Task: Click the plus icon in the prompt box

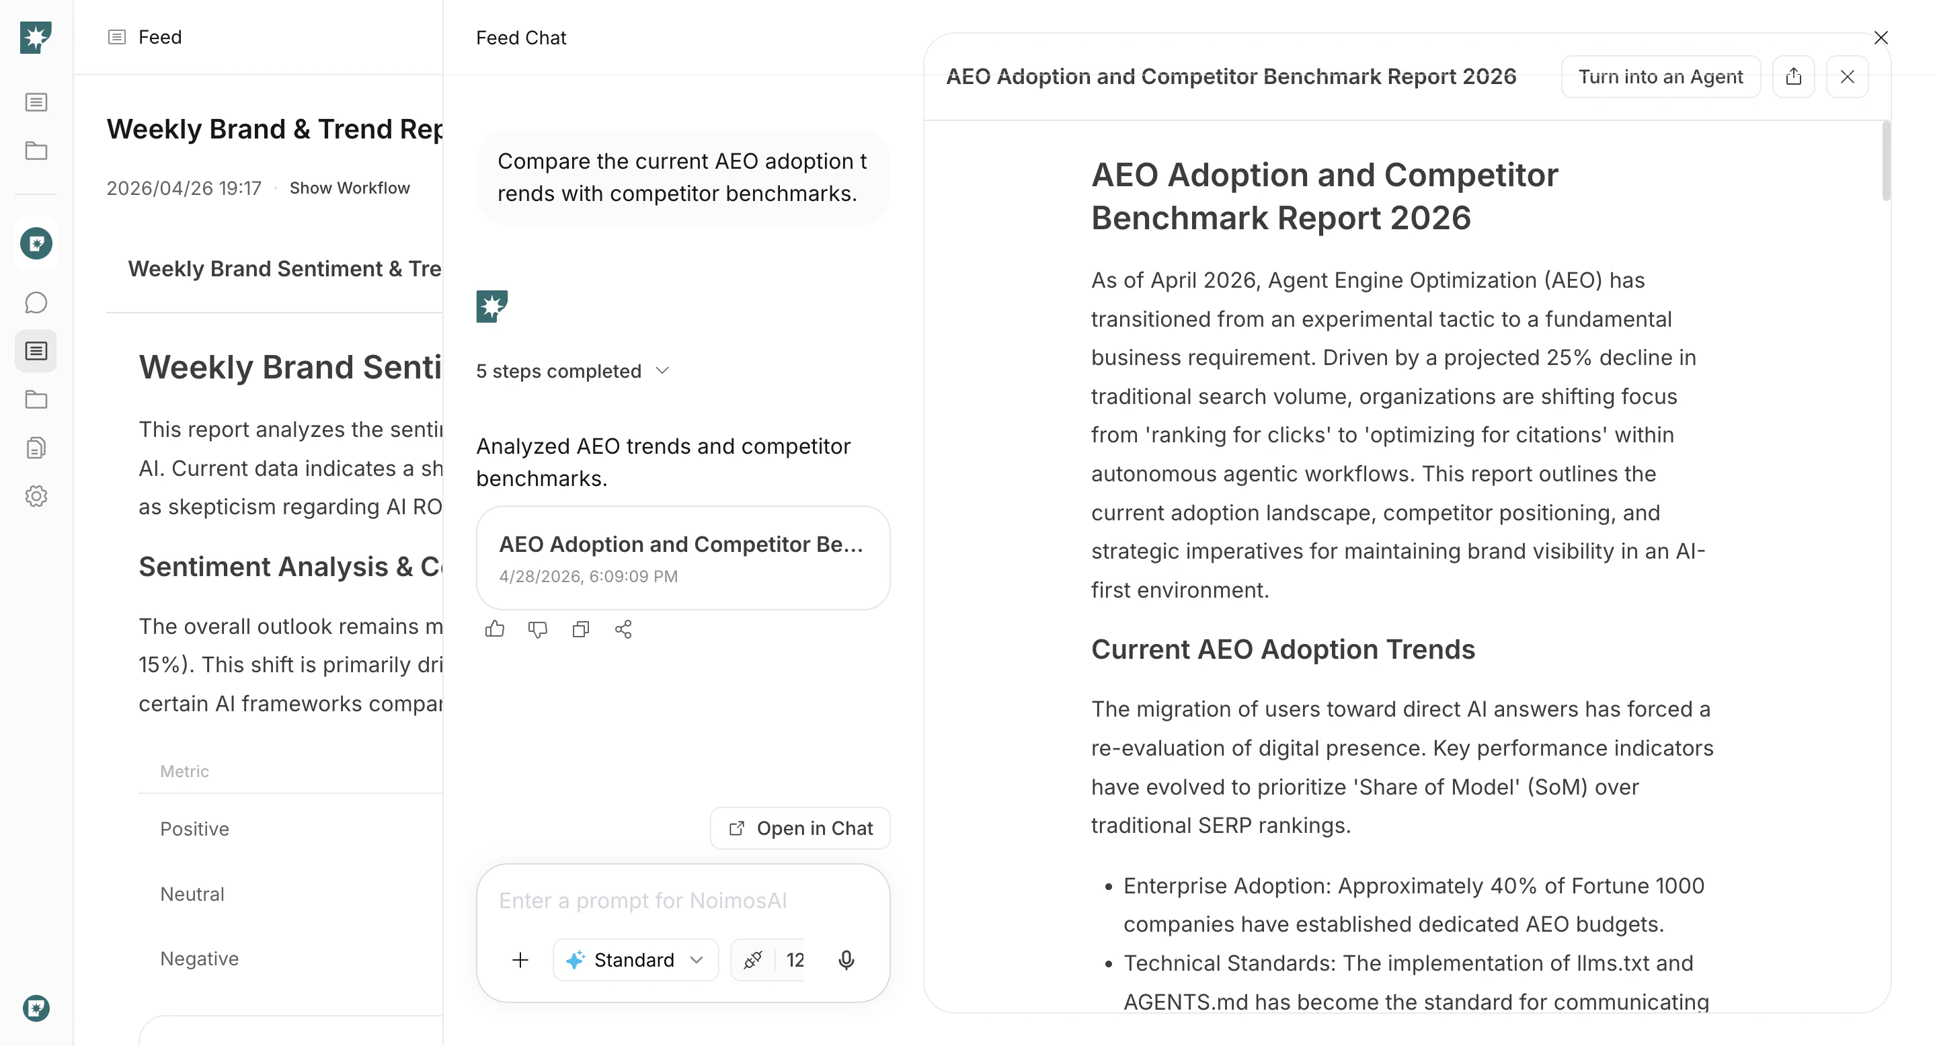Action: 520,960
